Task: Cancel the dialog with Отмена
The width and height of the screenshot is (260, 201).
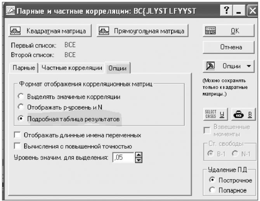Action: (229, 47)
